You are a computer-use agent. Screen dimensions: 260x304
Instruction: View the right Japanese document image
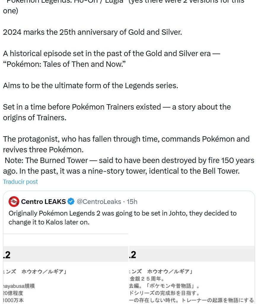193,276
